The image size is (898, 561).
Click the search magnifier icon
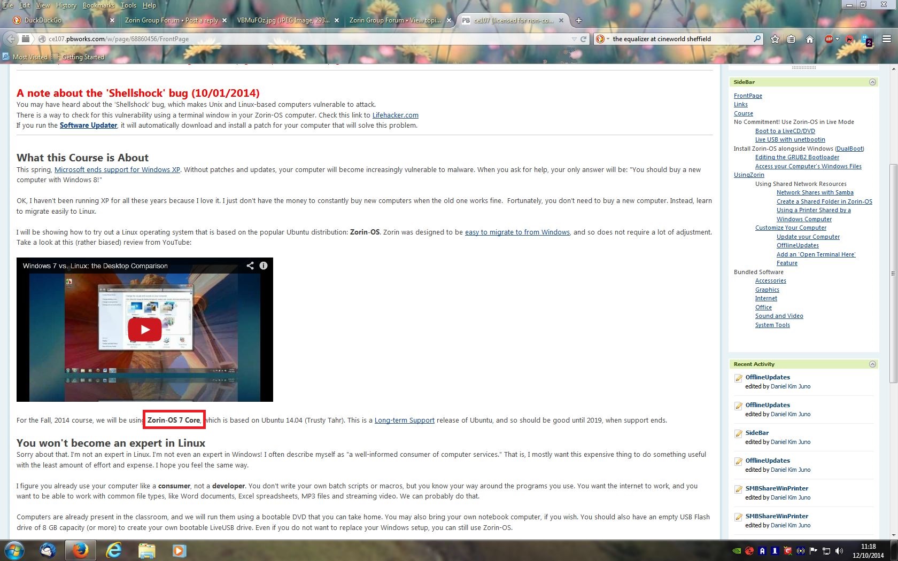pos(757,39)
